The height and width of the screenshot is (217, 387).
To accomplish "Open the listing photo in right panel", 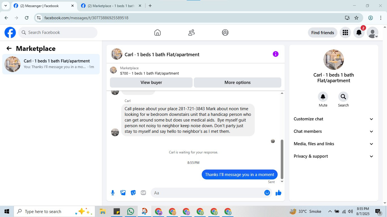I will pos(334,60).
